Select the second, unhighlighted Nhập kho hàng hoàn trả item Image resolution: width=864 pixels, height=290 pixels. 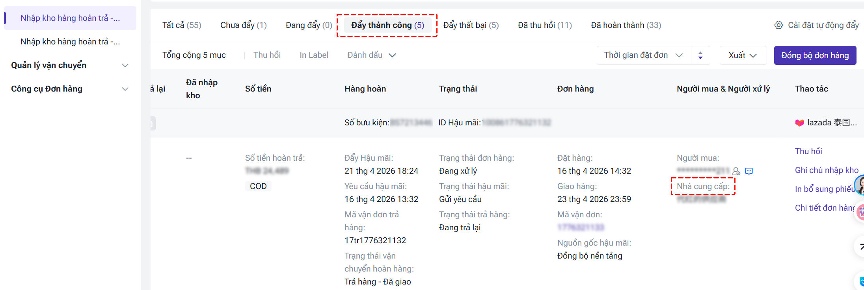click(70, 42)
